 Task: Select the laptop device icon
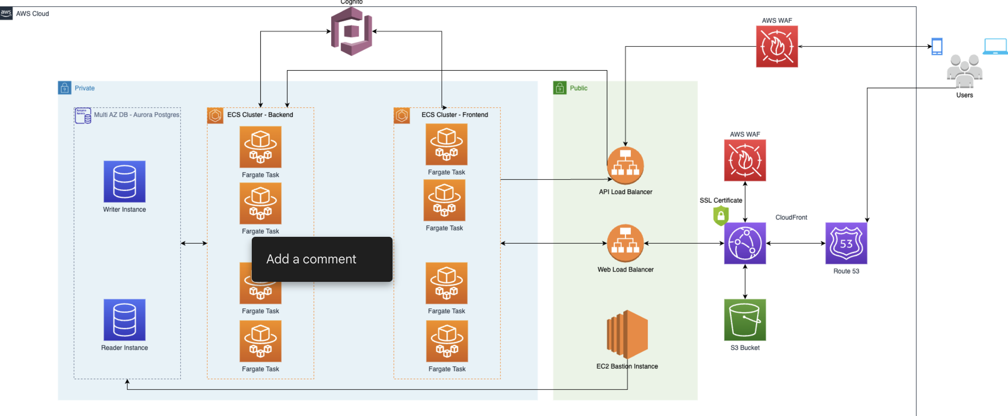click(995, 46)
